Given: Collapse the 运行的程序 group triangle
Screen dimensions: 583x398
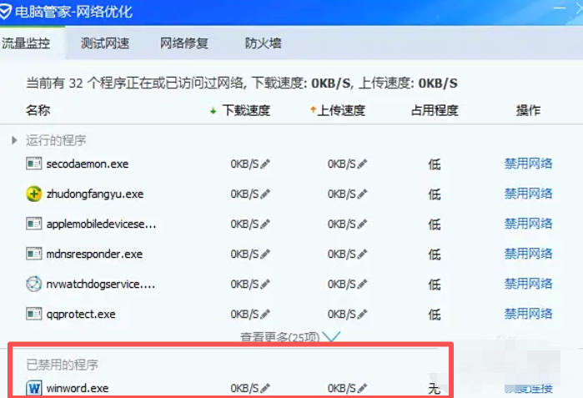Looking at the screenshot, I should point(14,140).
